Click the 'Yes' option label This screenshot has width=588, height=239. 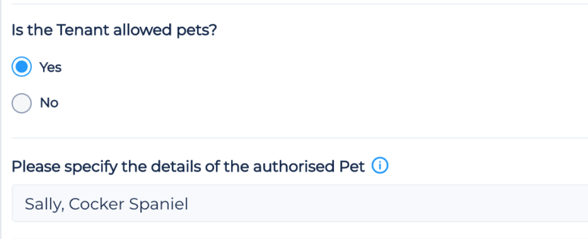point(50,67)
